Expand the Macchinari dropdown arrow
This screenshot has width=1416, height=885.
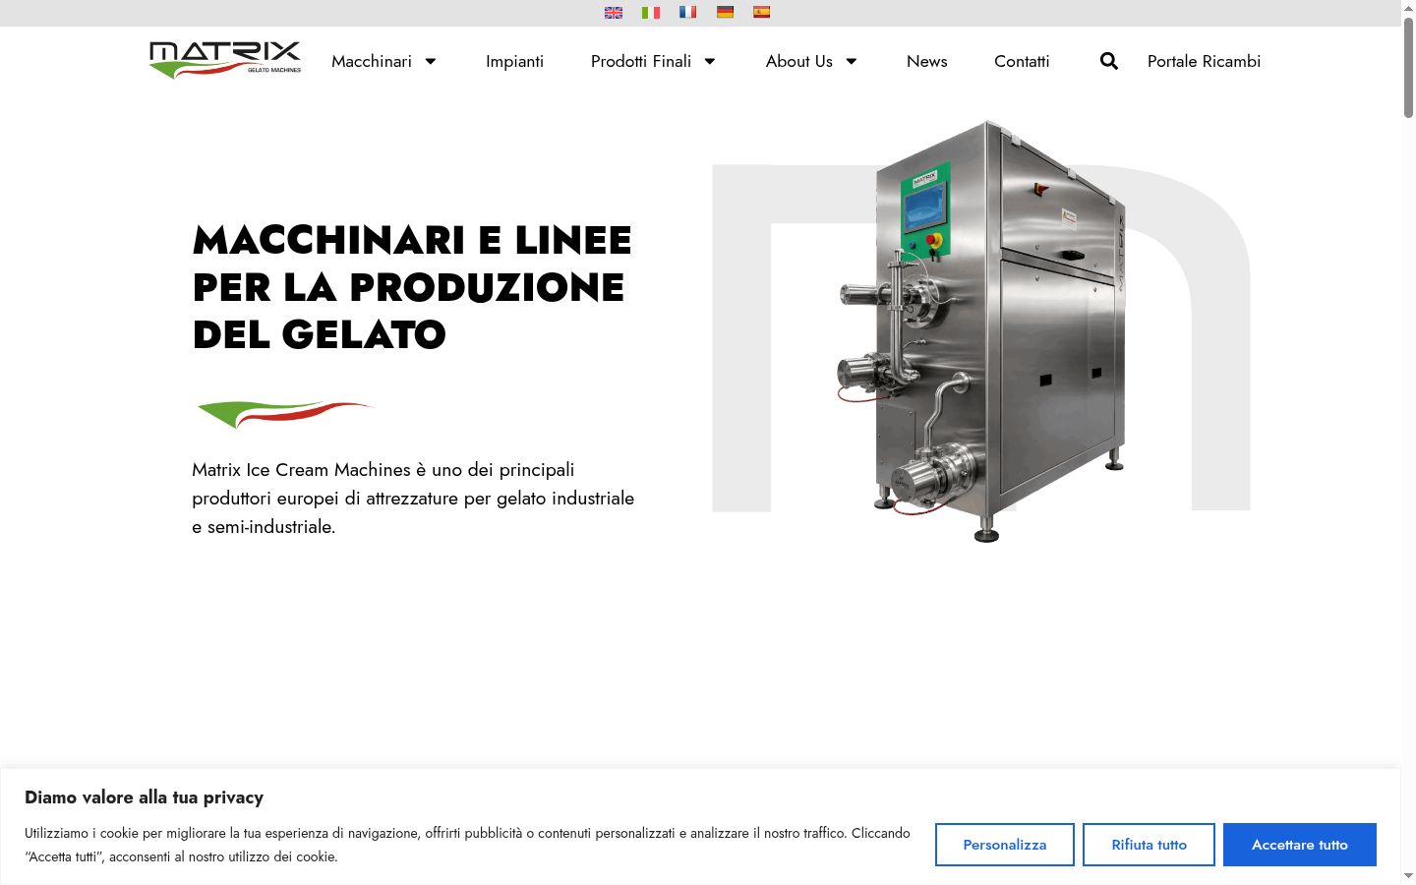431,61
